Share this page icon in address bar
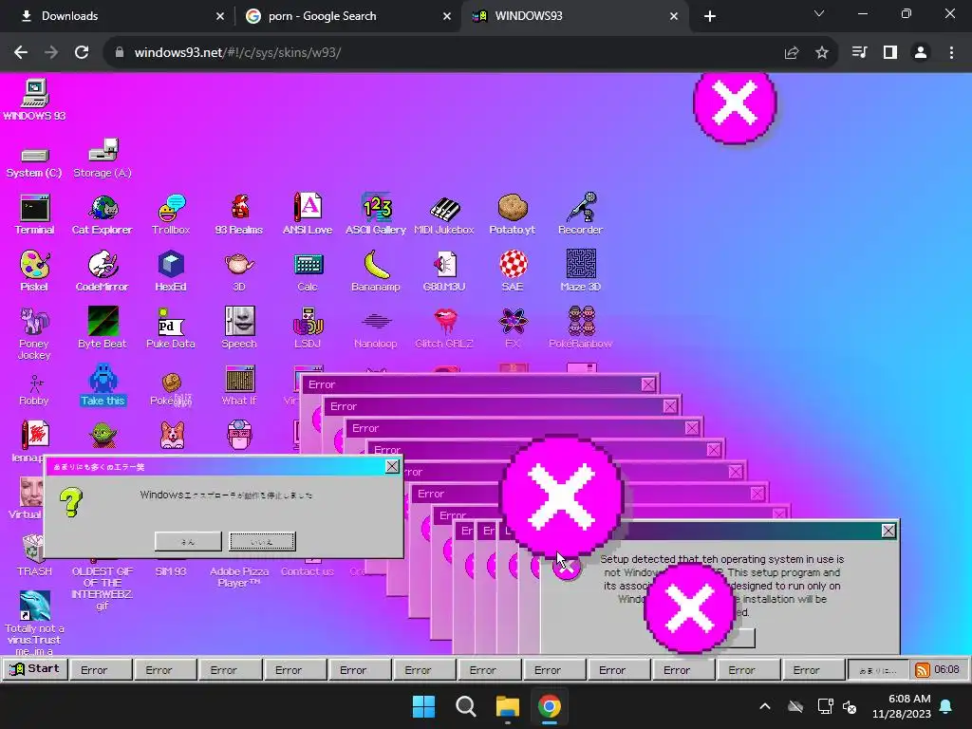972x729 pixels. [792, 53]
